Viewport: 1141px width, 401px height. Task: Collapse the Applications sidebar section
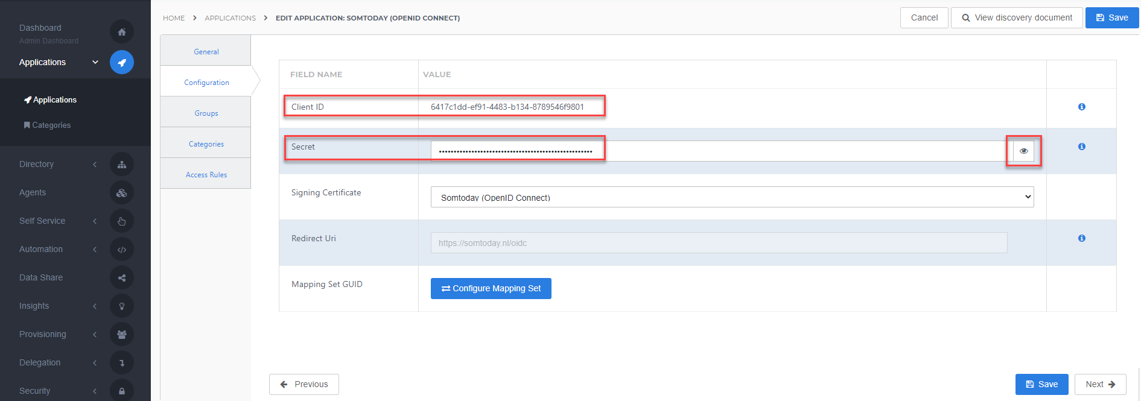(x=95, y=62)
